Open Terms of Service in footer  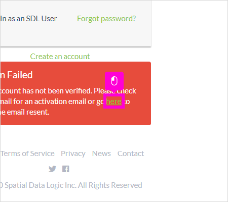27,154
